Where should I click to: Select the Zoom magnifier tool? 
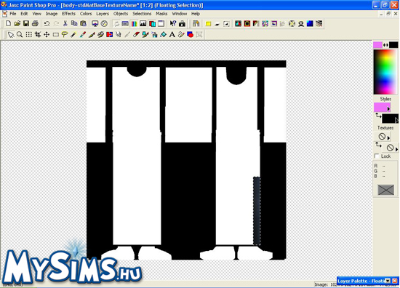[20, 34]
